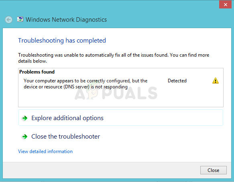Screen dimensions: 234x182
Task: Click the Troubleshooting has completed heading
Action: coord(62,41)
